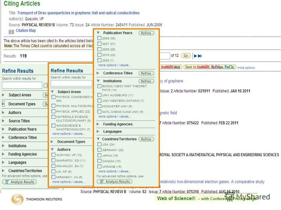The width and height of the screenshot is (281, 210).
Task: Click the search within results field
Action: 71,83
